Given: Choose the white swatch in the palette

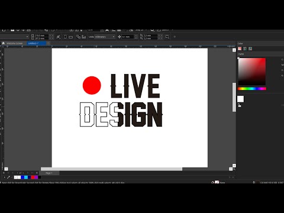Looking at the screenshot, I should (x=19, y=177).
